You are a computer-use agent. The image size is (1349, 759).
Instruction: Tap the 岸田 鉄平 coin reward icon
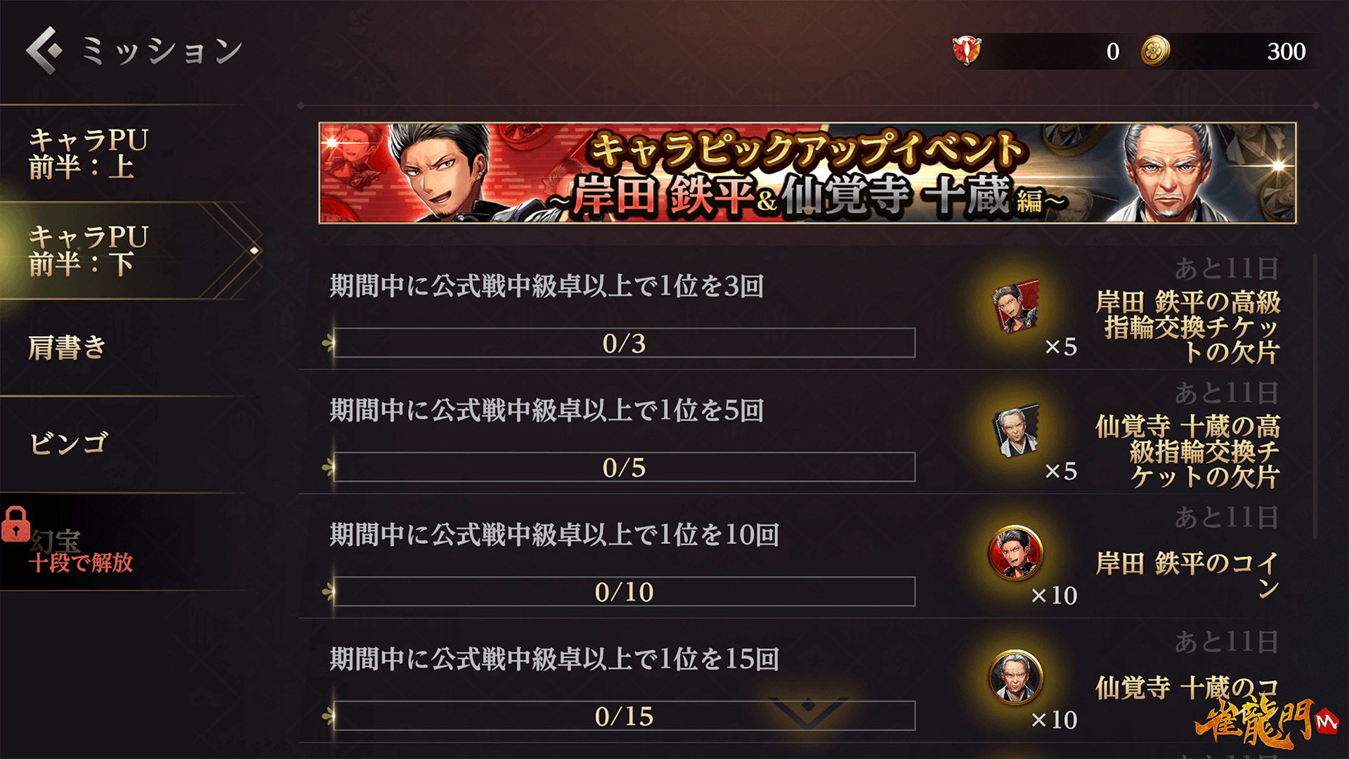[1015, 552]
